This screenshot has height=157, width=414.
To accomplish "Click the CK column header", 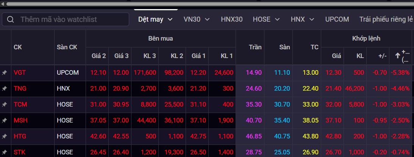I will click(18, 47).
